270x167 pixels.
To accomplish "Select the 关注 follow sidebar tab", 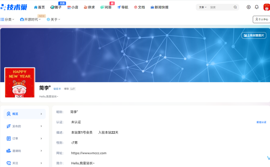I will click(24, 163).
